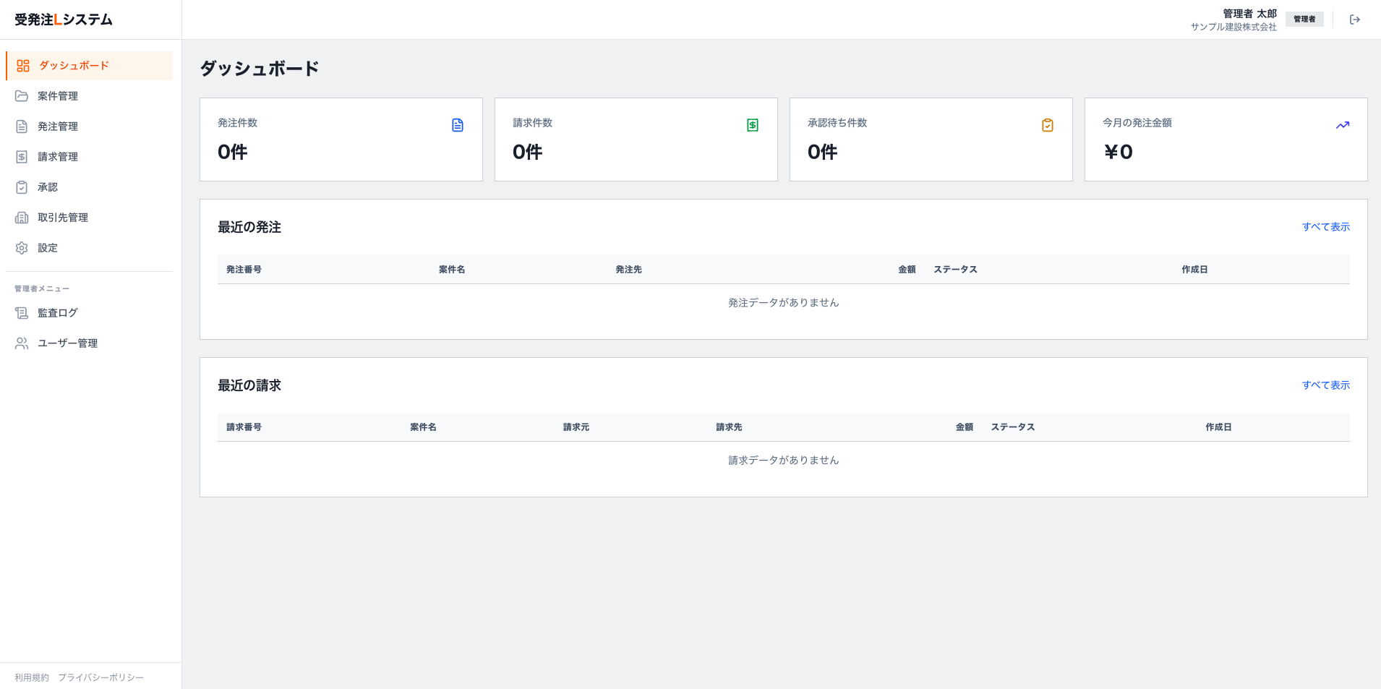Open the 利用規約 link in the footer

pyautogui.click(x=32, y=677)
